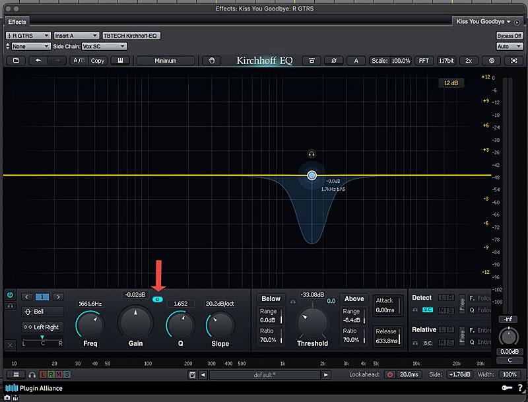Open the Insert A dropdown
The width and height of the screenshot is (528, 402).
[76, 36]
